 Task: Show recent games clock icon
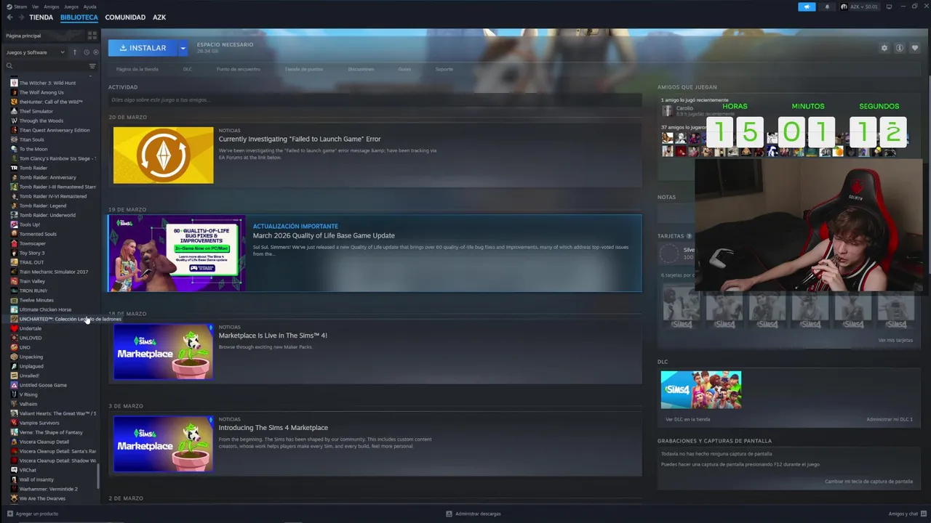(87, 52)
